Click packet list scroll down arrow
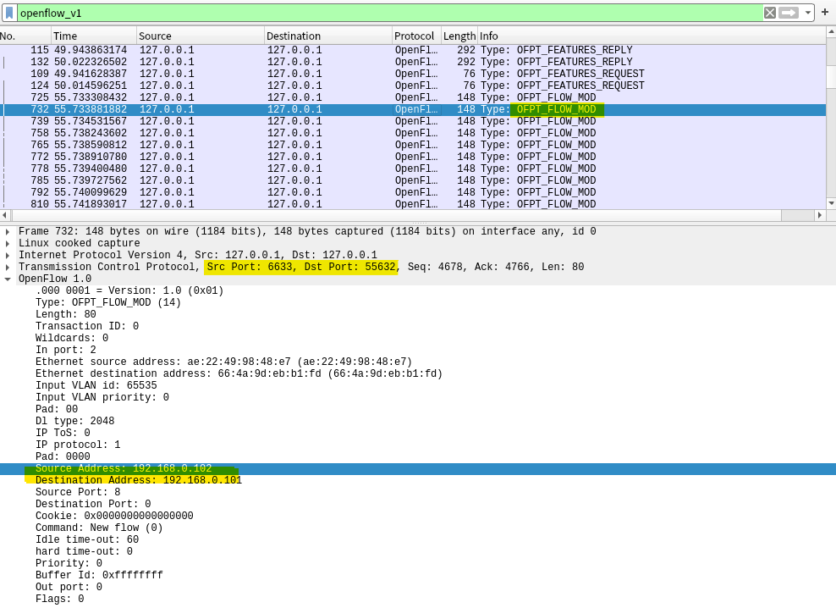Screen dimensions: 836x608 click(x=831, y=203)
